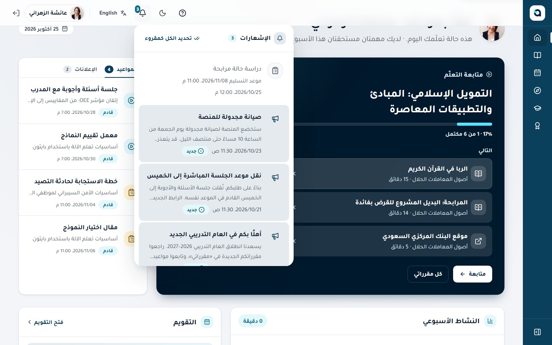Image resolution: width=552 pixels, height=345 pixels.
Task: Click فتح التقويم link
Action: point(46,322)
